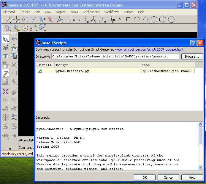Click in the Directory path field
The image size is (206, 184).
click(x=115, y=57)
